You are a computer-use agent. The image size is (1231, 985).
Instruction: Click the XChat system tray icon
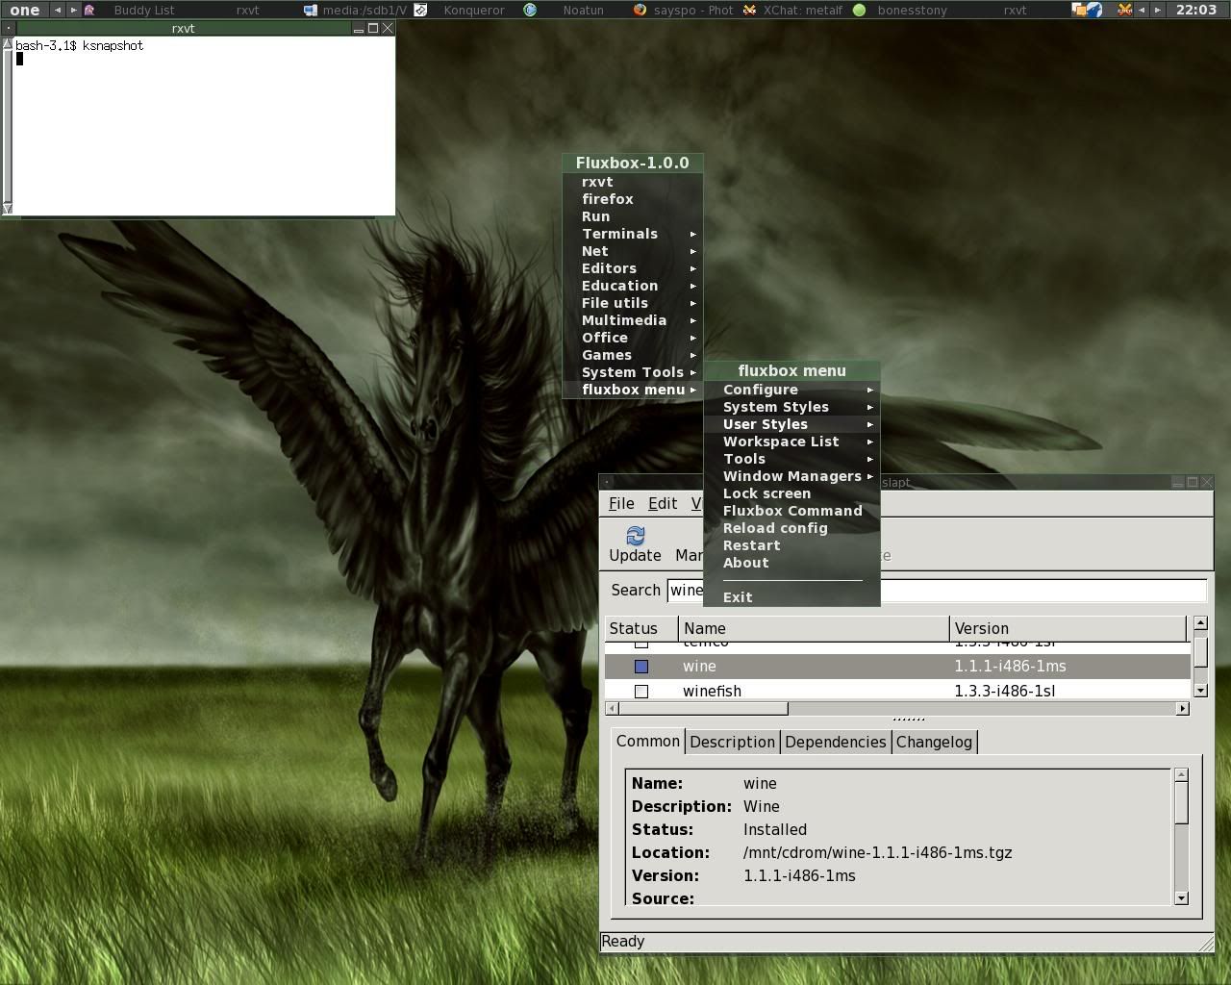(x=1124, y=10)
